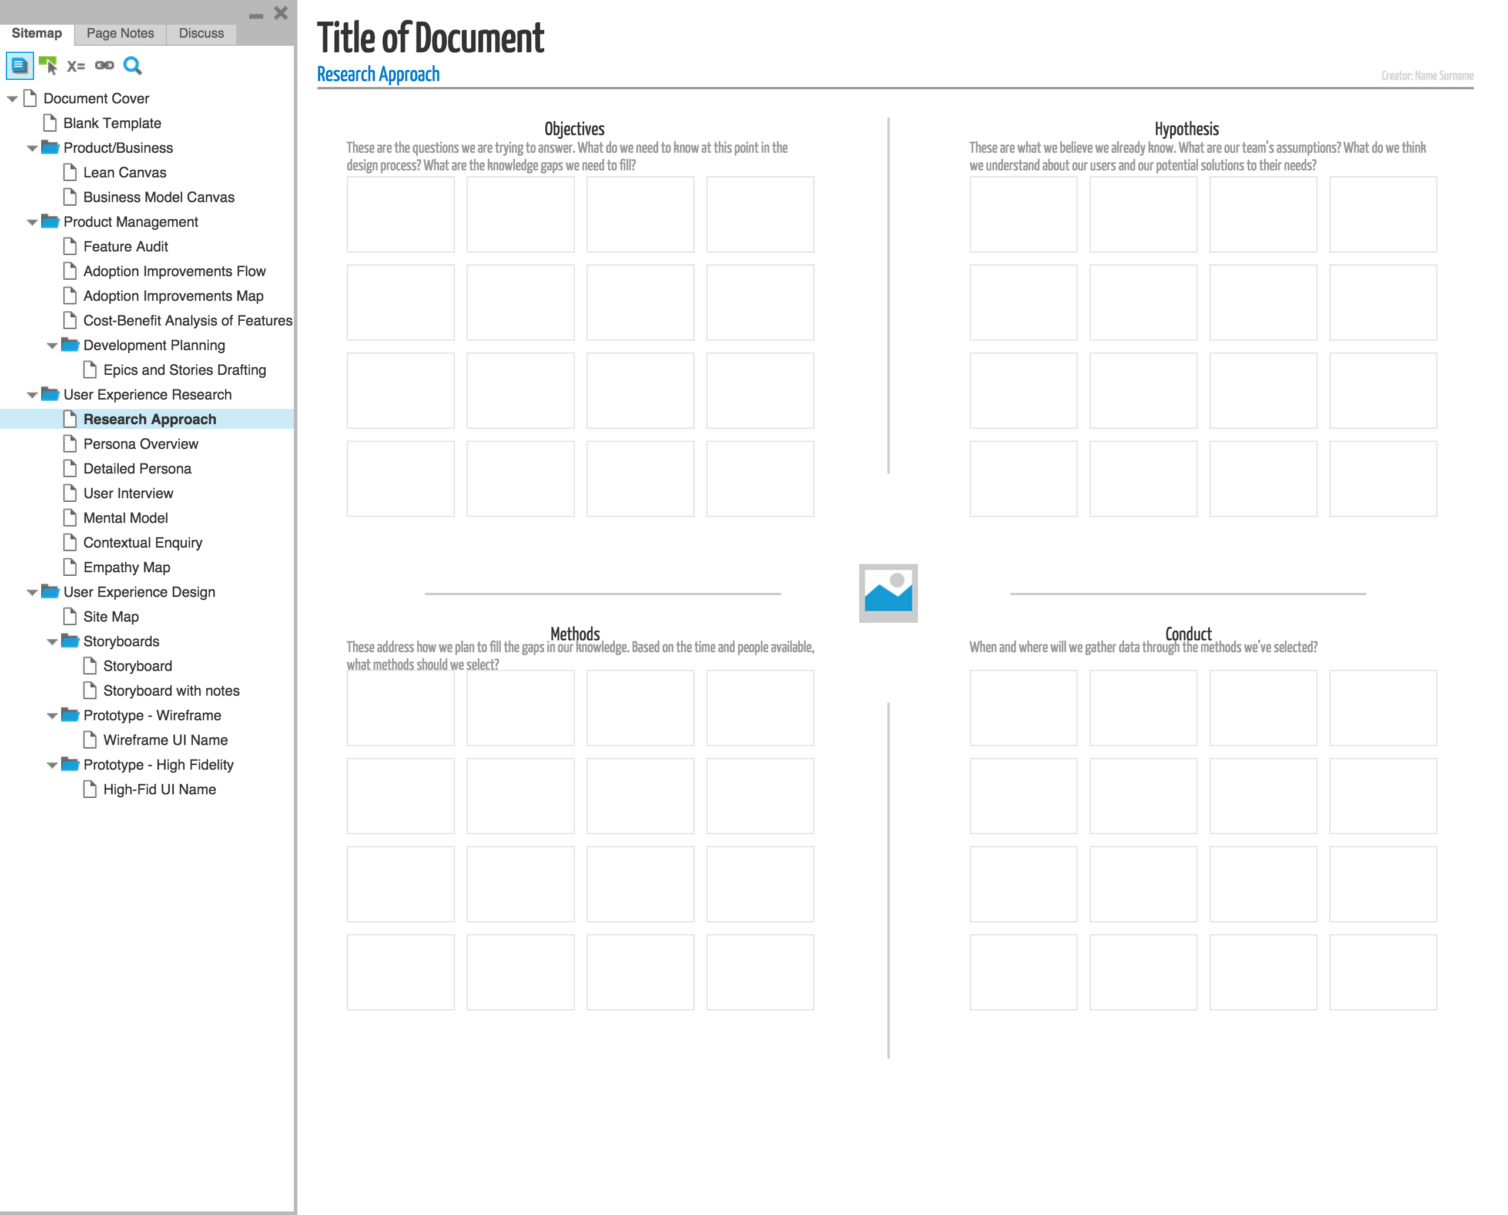Viewport: 1508px width, 1215px height.
Task: Click the Title of Document heading
Action: pos(431,37)
